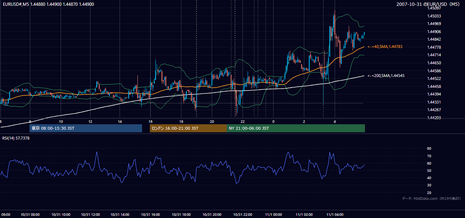The height and width of the screenshot is (218, 465).
Task: Click RSI scale value 40
Action: 429,178
